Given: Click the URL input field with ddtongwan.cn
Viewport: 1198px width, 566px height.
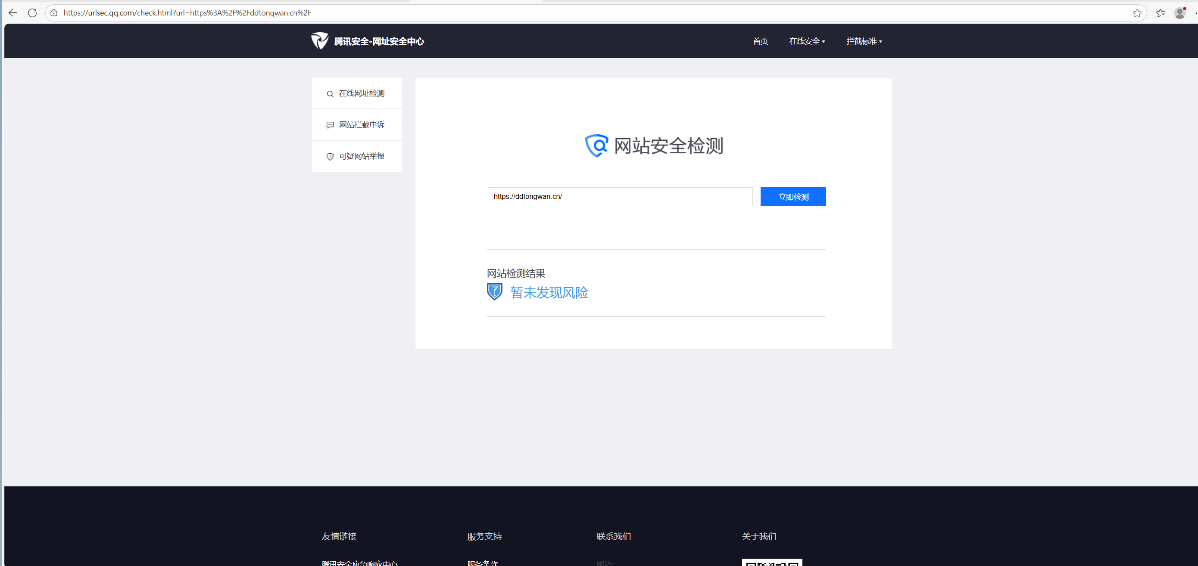Looking at the screenshot, I should coord(619,196).
